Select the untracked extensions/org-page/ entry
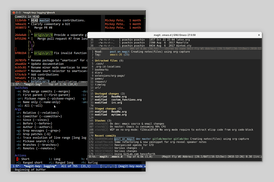The height and width of the screenshot is (182, 274). (110, 76)
